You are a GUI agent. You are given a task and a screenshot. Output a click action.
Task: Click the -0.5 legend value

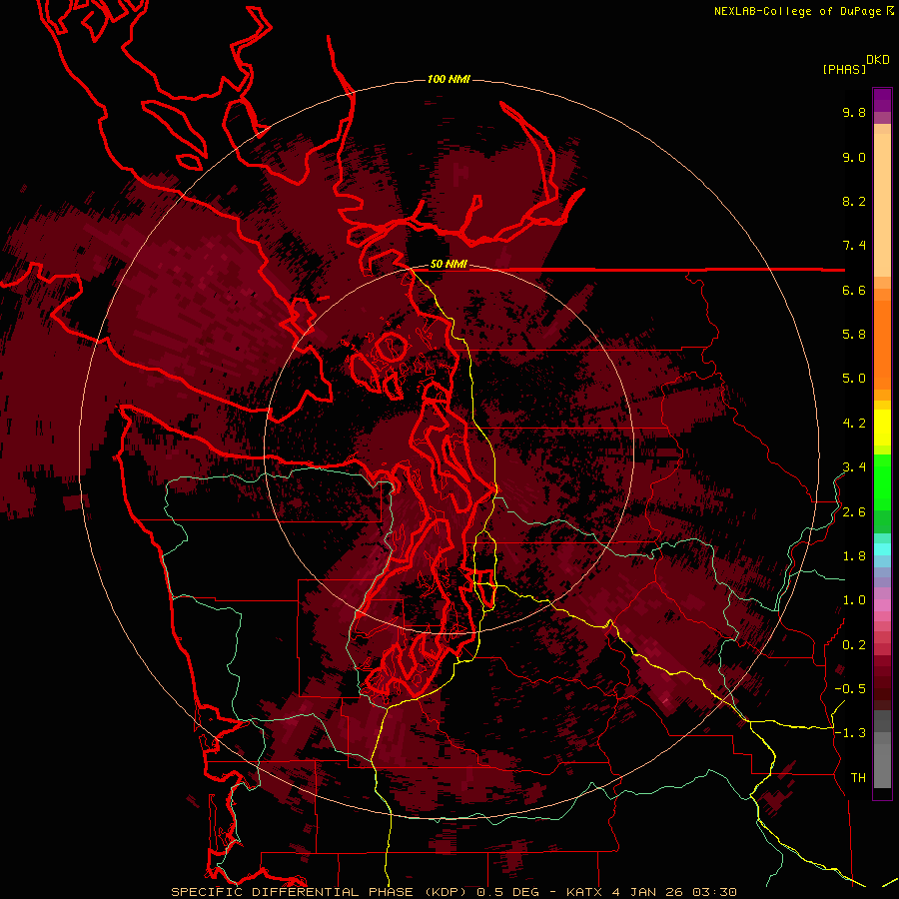coord(850,689)
